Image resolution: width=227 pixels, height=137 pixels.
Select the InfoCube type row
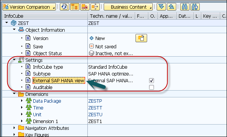pos(48,67)
